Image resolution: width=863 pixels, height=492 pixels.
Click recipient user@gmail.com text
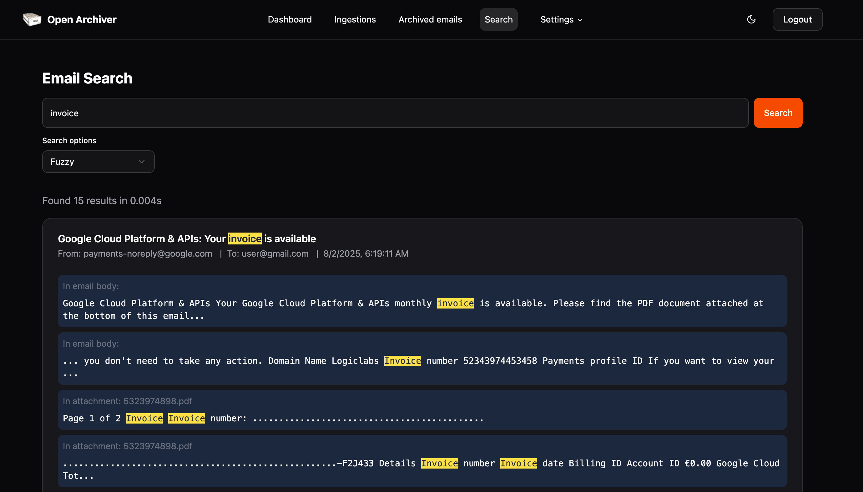click(x=275, y=254)
